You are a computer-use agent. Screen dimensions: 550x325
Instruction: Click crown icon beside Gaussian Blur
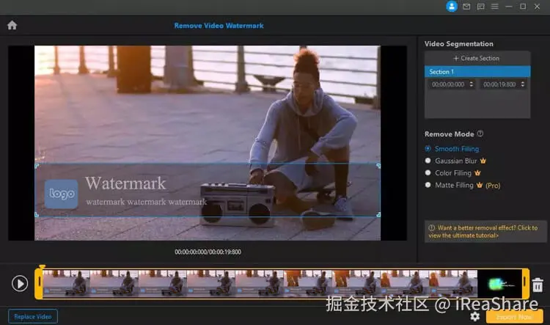(x=483, y=161)
